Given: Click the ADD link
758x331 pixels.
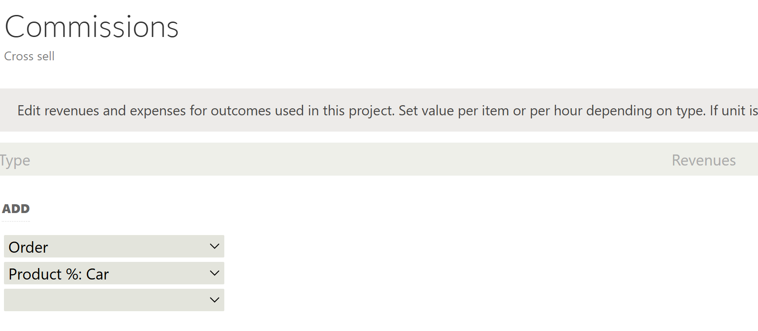Looking at the screenshot, I should click(x=16, y=209).
